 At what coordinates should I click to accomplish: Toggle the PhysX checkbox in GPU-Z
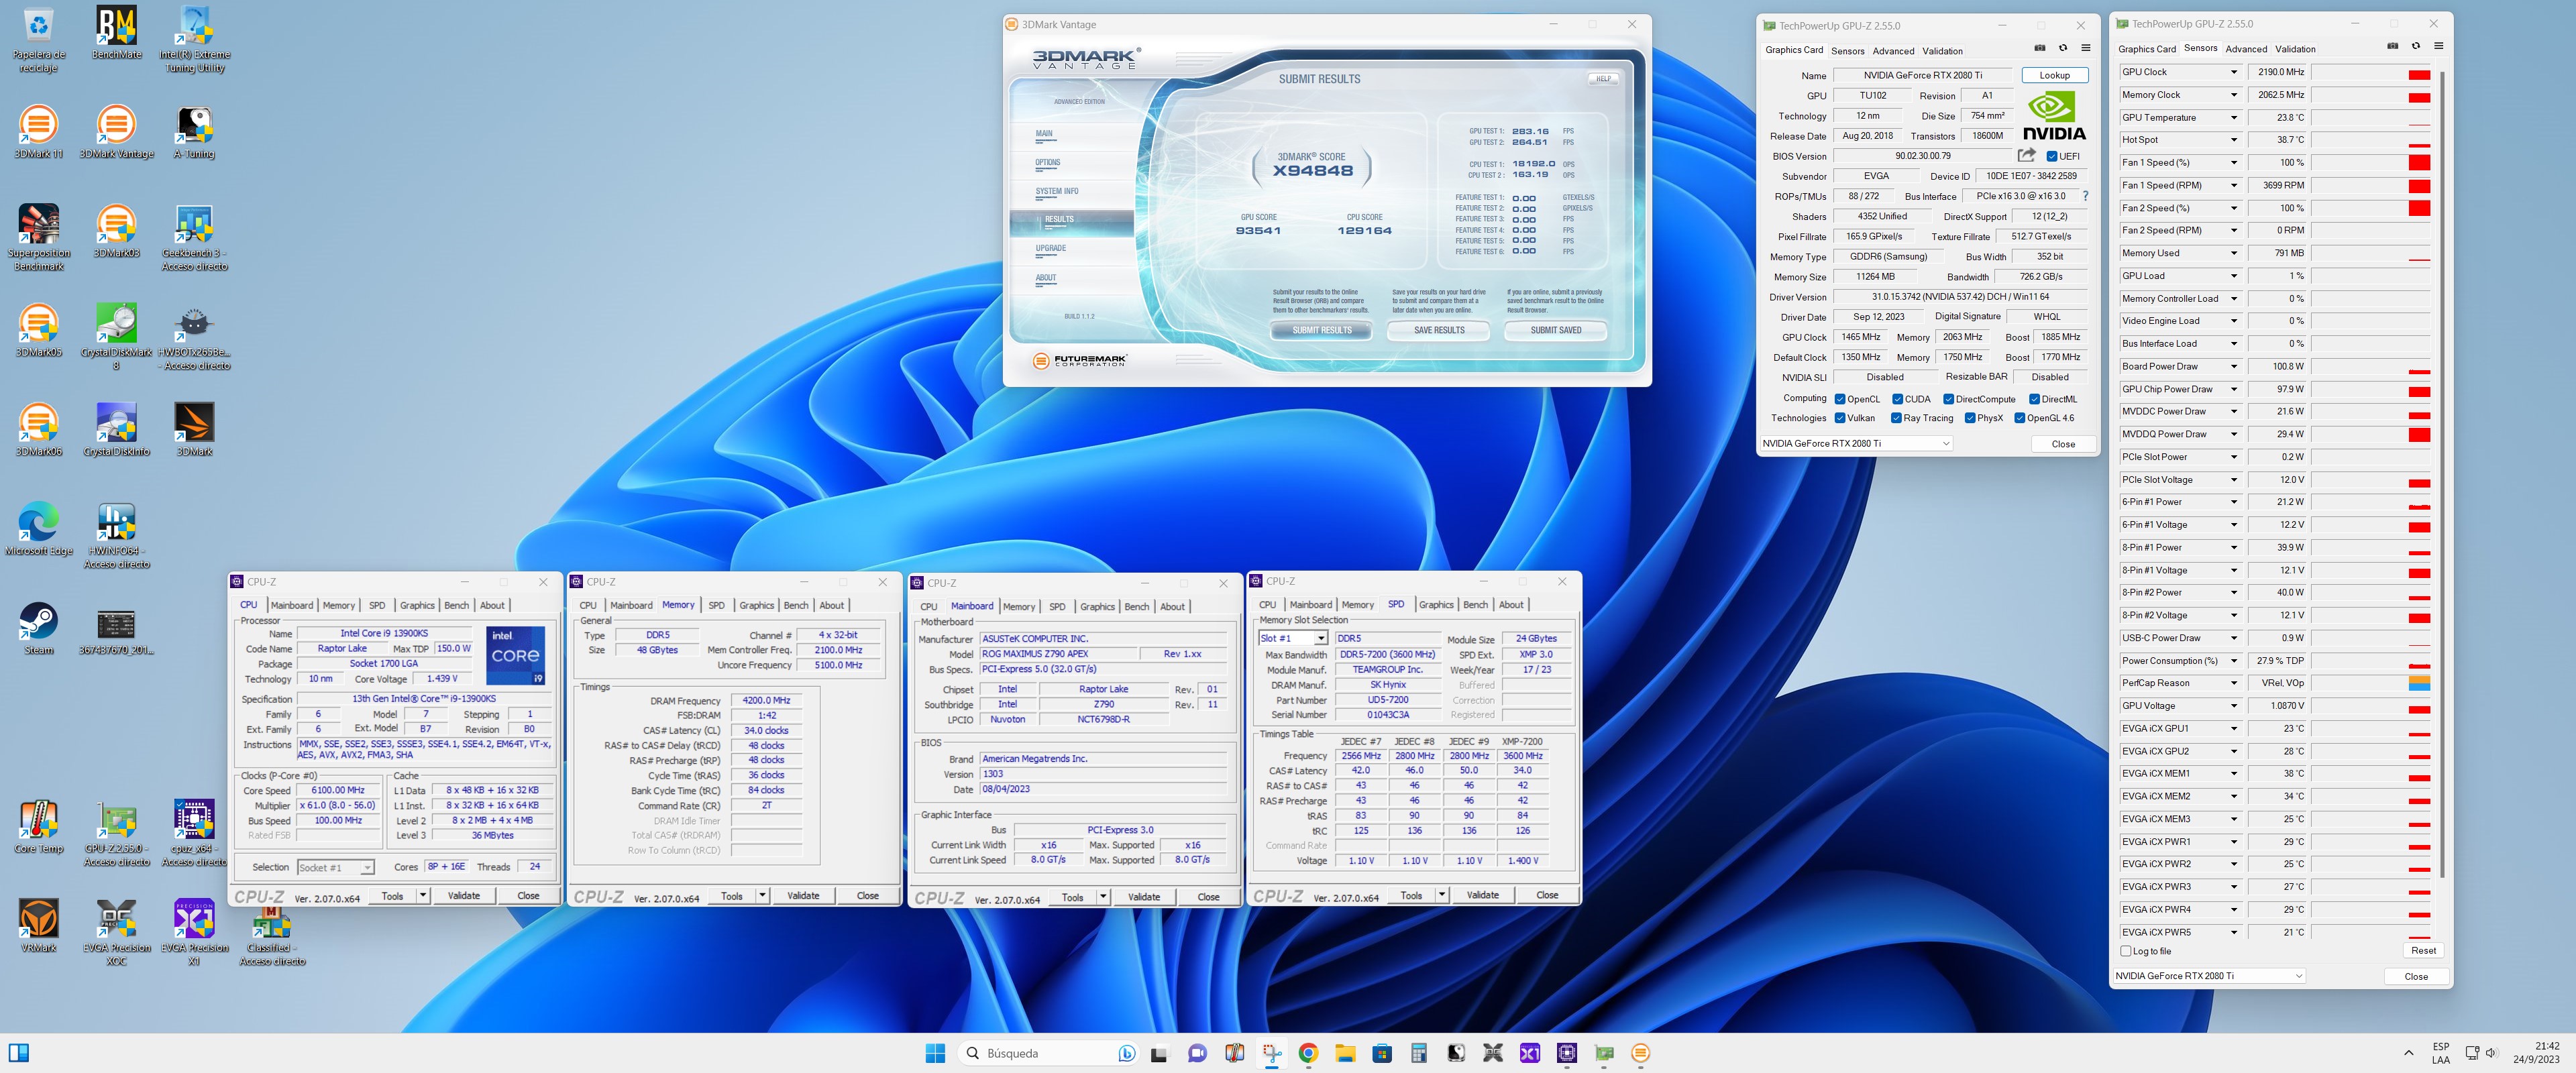[x=1970, y=418]
